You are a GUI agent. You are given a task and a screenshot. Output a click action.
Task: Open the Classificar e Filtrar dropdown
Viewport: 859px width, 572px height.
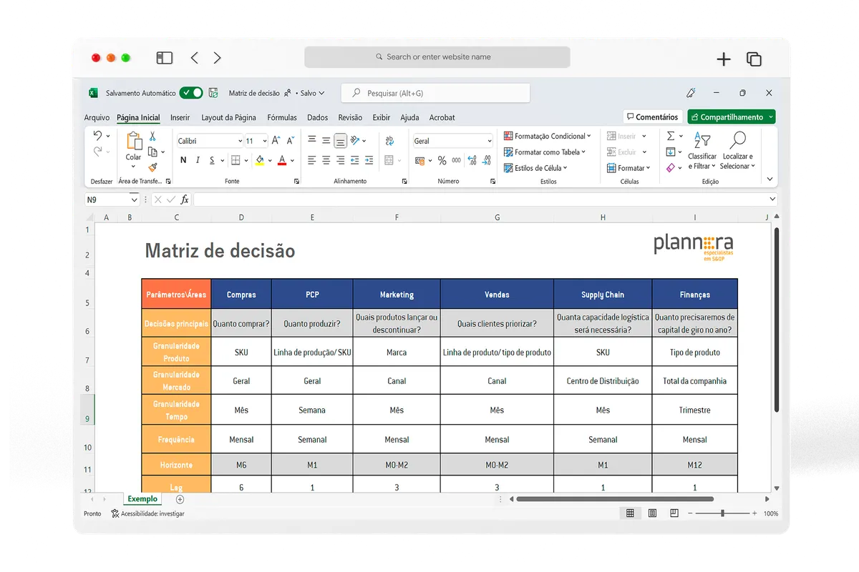tap(702, 151)
